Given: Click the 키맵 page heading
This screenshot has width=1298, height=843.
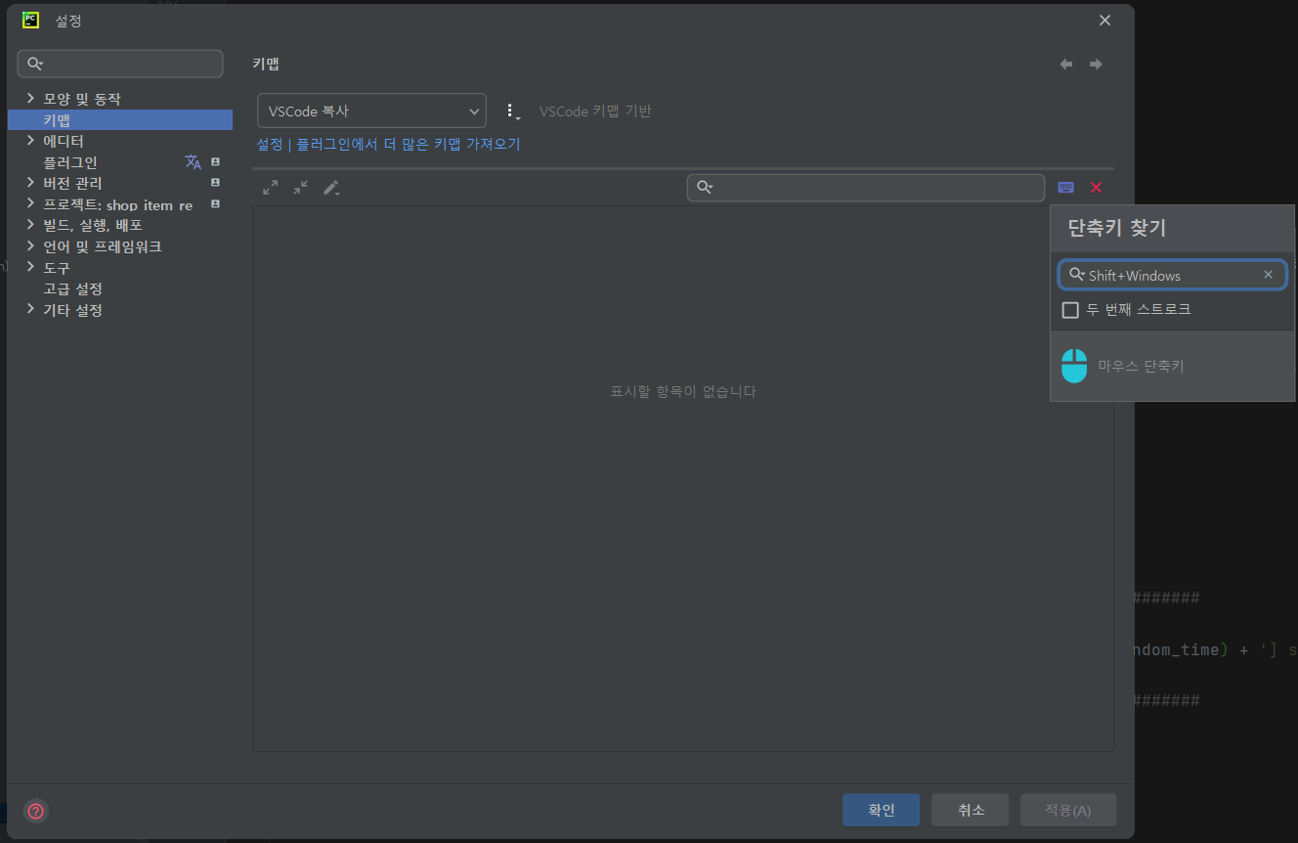Looking at the screenshot, I should [x=266, y=64].
